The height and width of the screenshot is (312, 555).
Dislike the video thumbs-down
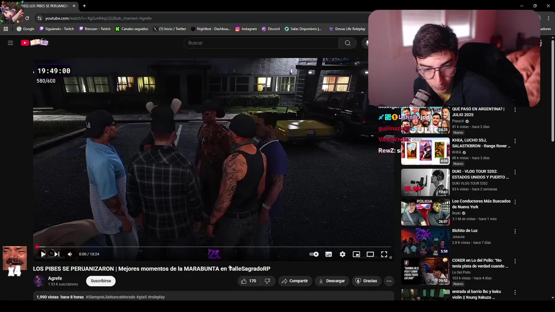pyautogui.click(x=268, y=281)
